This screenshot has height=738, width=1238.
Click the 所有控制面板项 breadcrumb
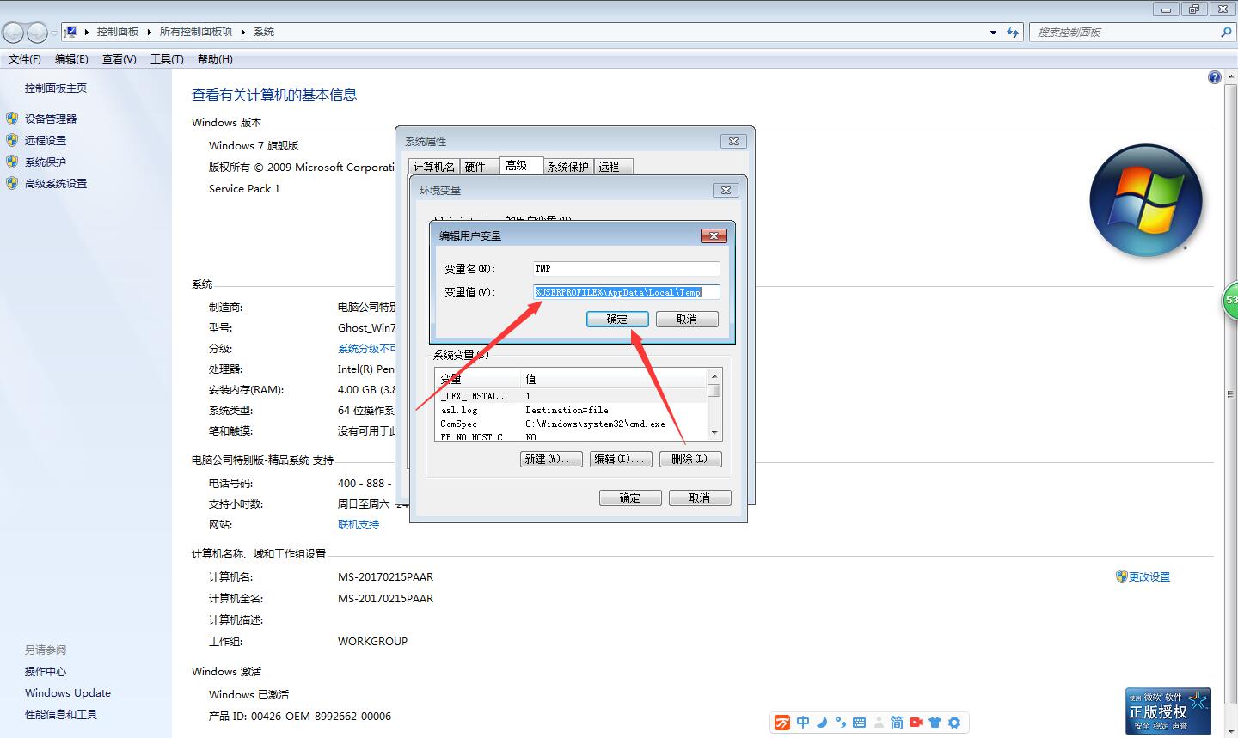point(196,32)
